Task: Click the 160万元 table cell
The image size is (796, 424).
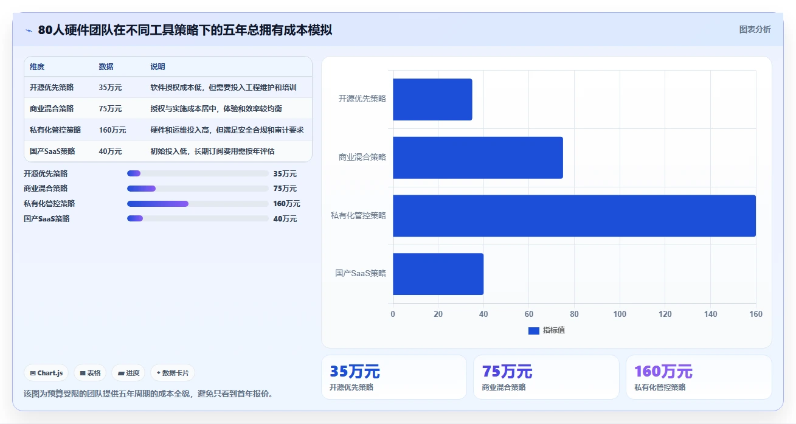Action: (x=112, y=130)
